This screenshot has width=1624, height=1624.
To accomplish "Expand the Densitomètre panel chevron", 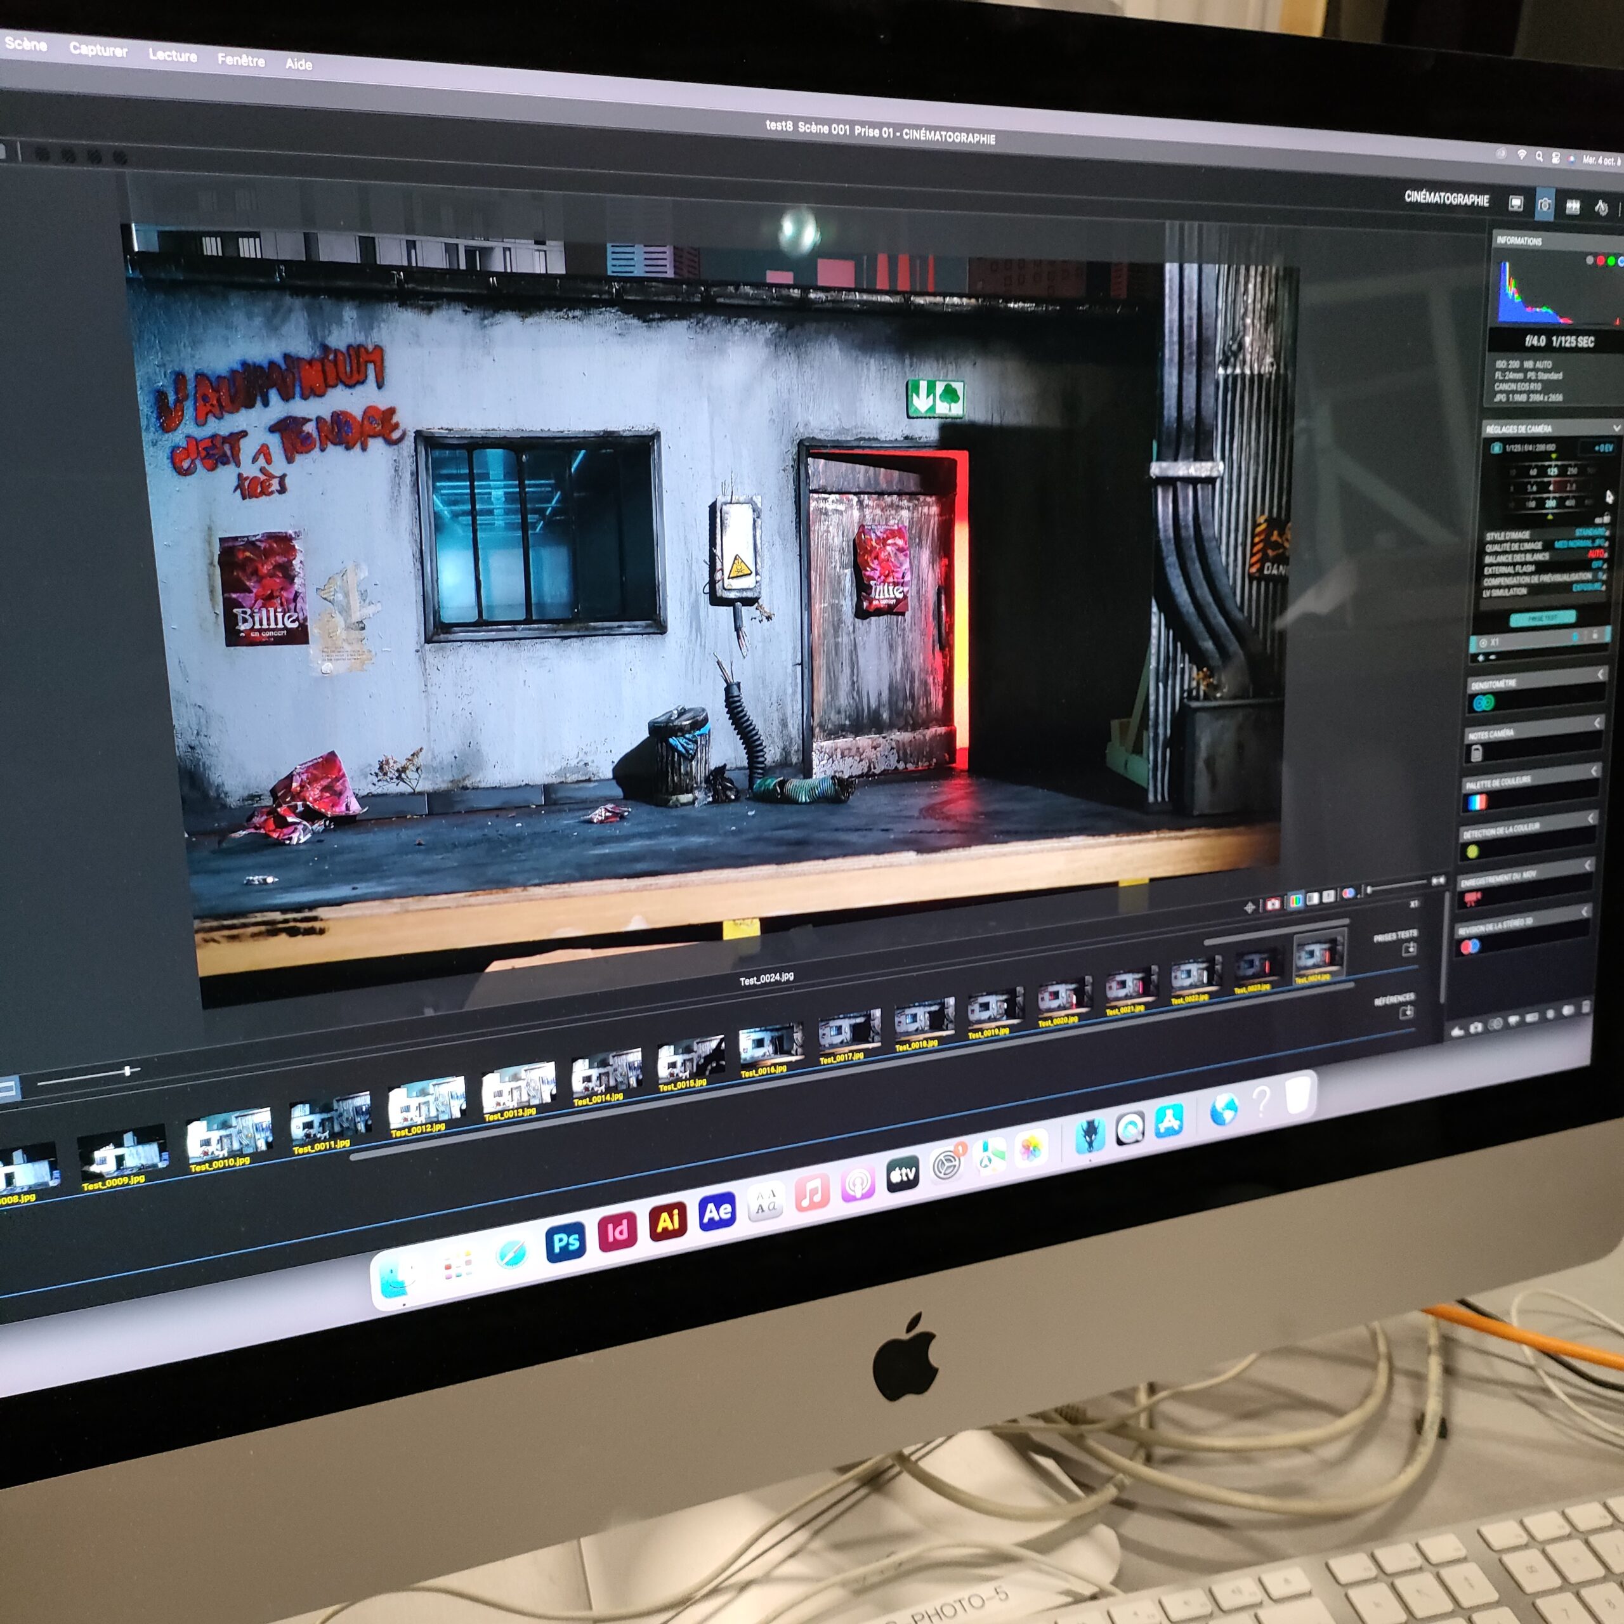I will pyautogui.click(x=1601, y=675).
